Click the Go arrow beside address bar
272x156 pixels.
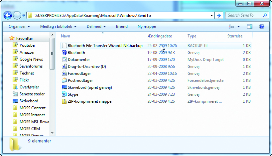tap(219, 15)
